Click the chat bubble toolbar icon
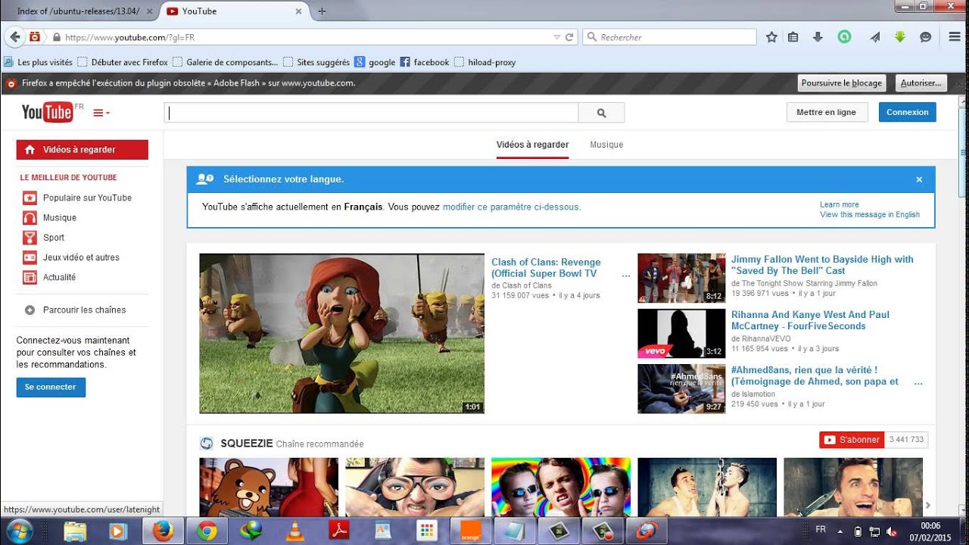 coord(925,37)
